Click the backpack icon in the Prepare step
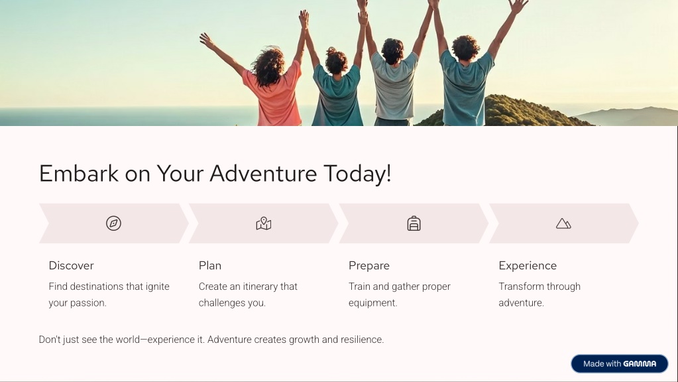The image size is (678, 382). 414,223
